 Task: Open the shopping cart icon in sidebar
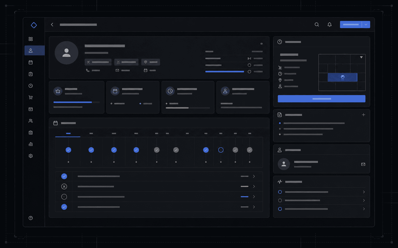click(x=31, y=97)
